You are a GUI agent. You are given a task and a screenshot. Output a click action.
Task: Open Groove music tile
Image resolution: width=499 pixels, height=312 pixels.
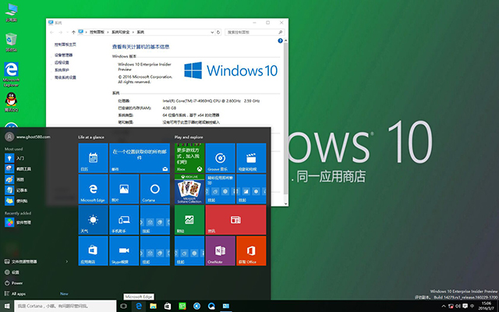219,157
